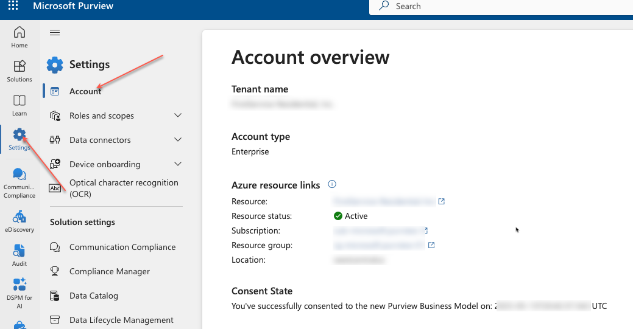This screenshot has height=329, width=633.
Task: Expand Roles and scopes chevron
Action: (x=178, y=116)
